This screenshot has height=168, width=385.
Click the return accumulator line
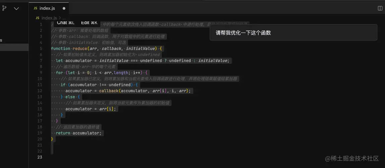tap(78, 133)
